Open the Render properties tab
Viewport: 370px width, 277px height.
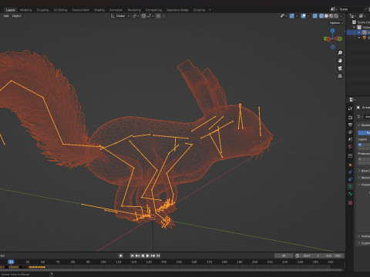[350, 118]
